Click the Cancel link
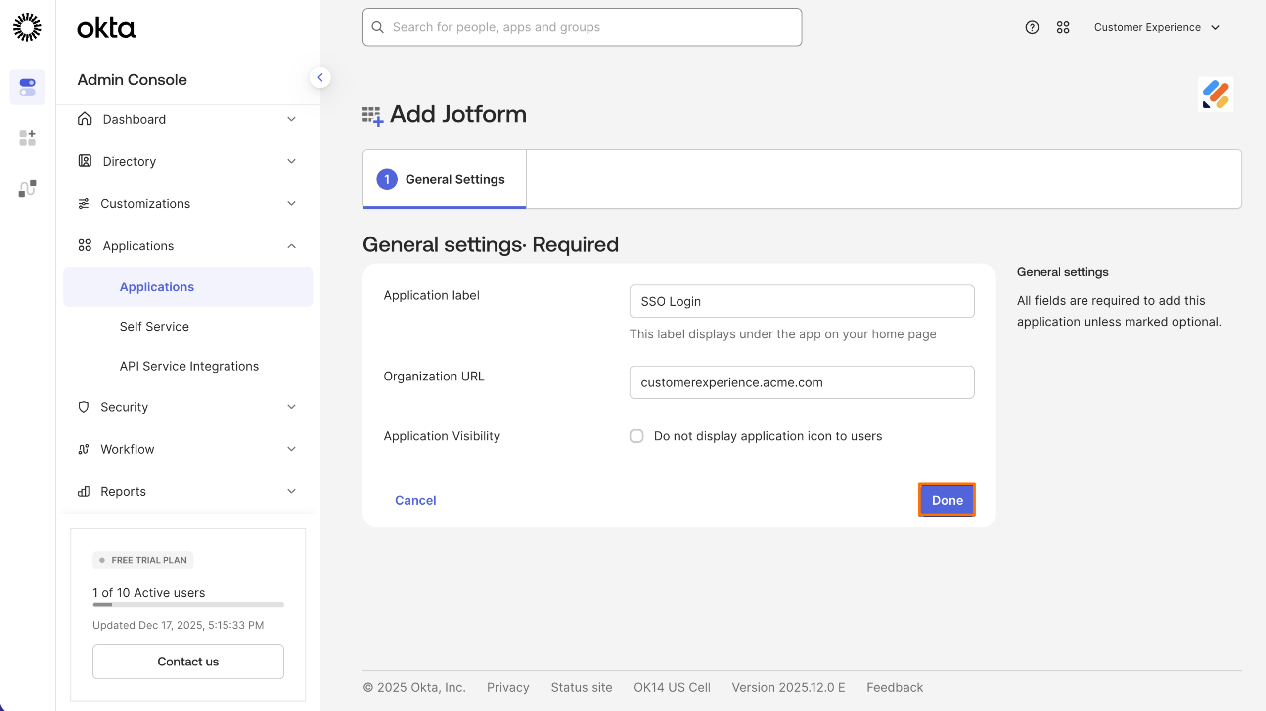Image resolution: width=1266 pixels, height=711 pixels. 415,500
